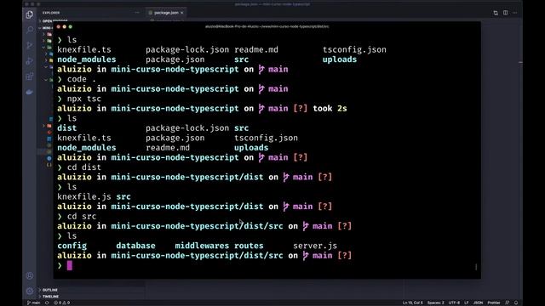Open the Extensions view icon
The height and width of the screenshot is (306, 545).
point(30,76)
